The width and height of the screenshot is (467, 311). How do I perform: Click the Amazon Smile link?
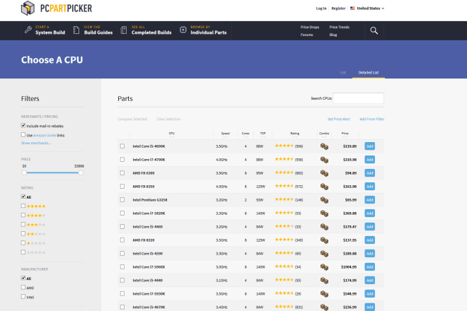point(45,136)
